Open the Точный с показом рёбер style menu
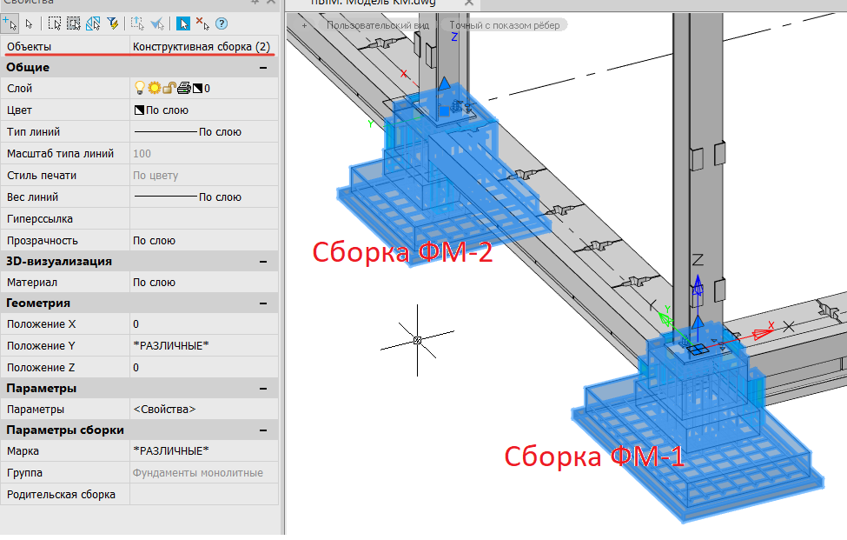The width and height of the screenshot is (847, 540). (504, 25)
